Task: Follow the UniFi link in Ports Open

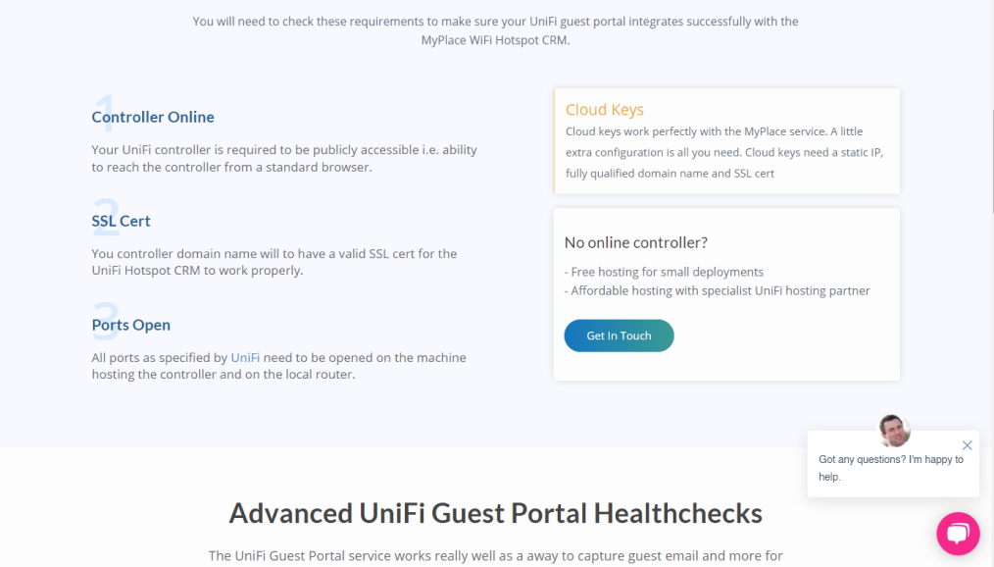Action: coord(245,358)
